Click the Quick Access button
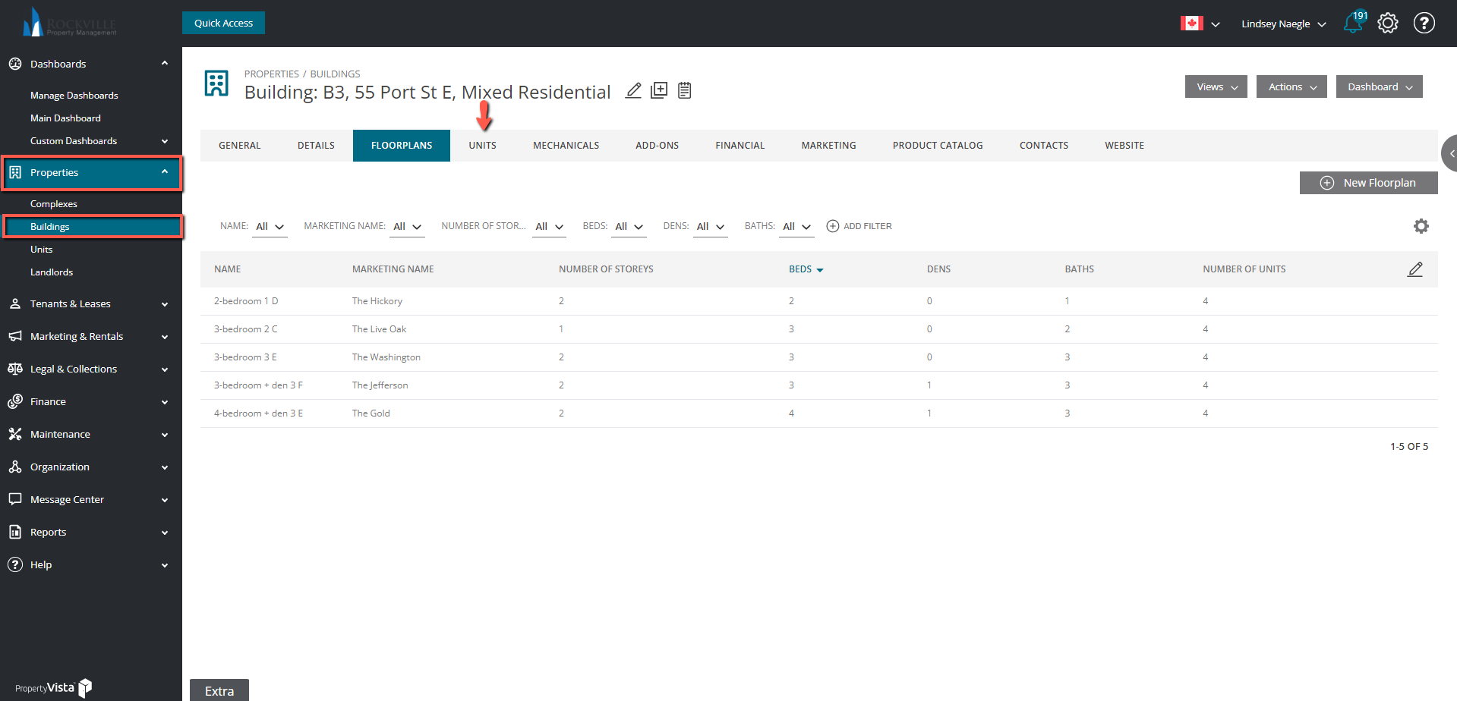The width and height of the screenshot is (1457, 701). coord(223,23)
